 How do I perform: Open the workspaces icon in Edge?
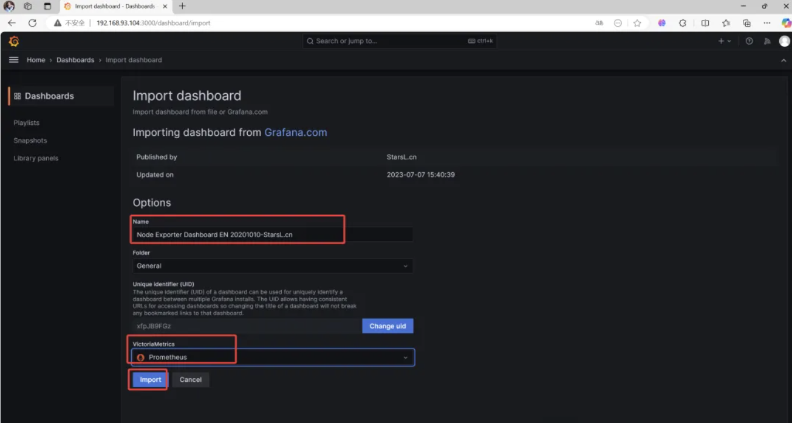(x=28, y=6)
